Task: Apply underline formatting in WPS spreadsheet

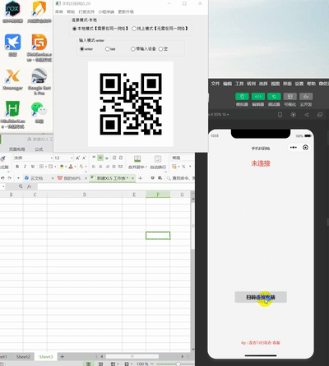Action: point(33,167)
